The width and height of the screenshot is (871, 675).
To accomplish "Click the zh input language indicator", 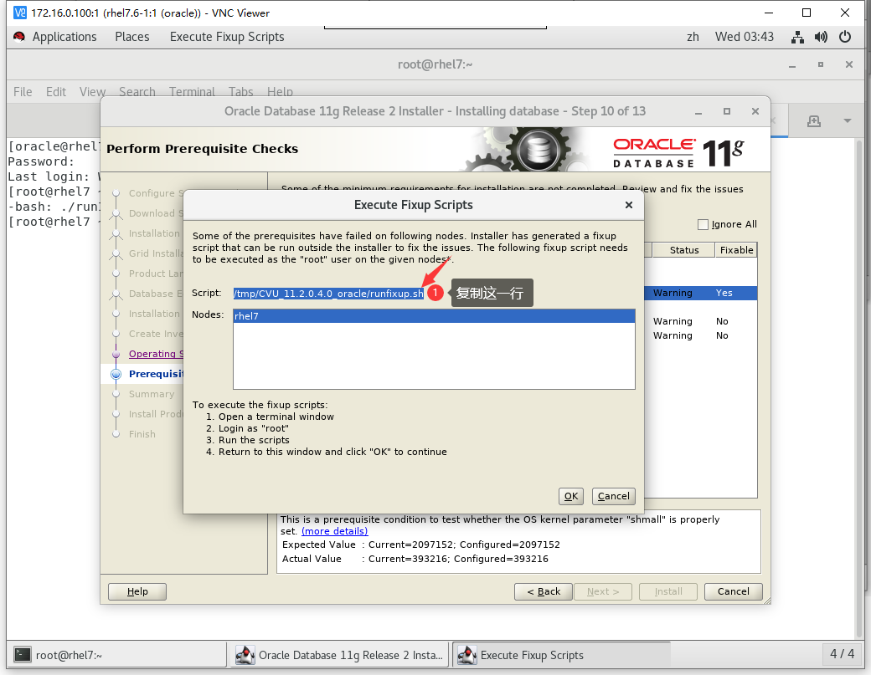I will pos(693,37).
